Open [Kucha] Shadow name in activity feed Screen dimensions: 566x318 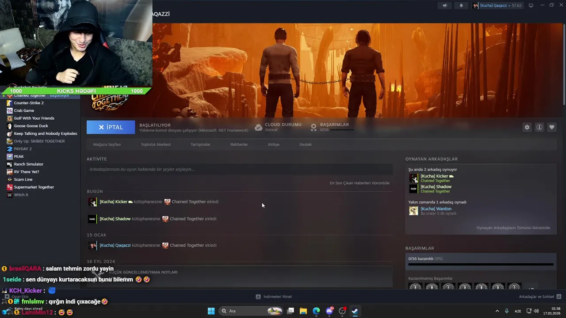pos(115,219)
